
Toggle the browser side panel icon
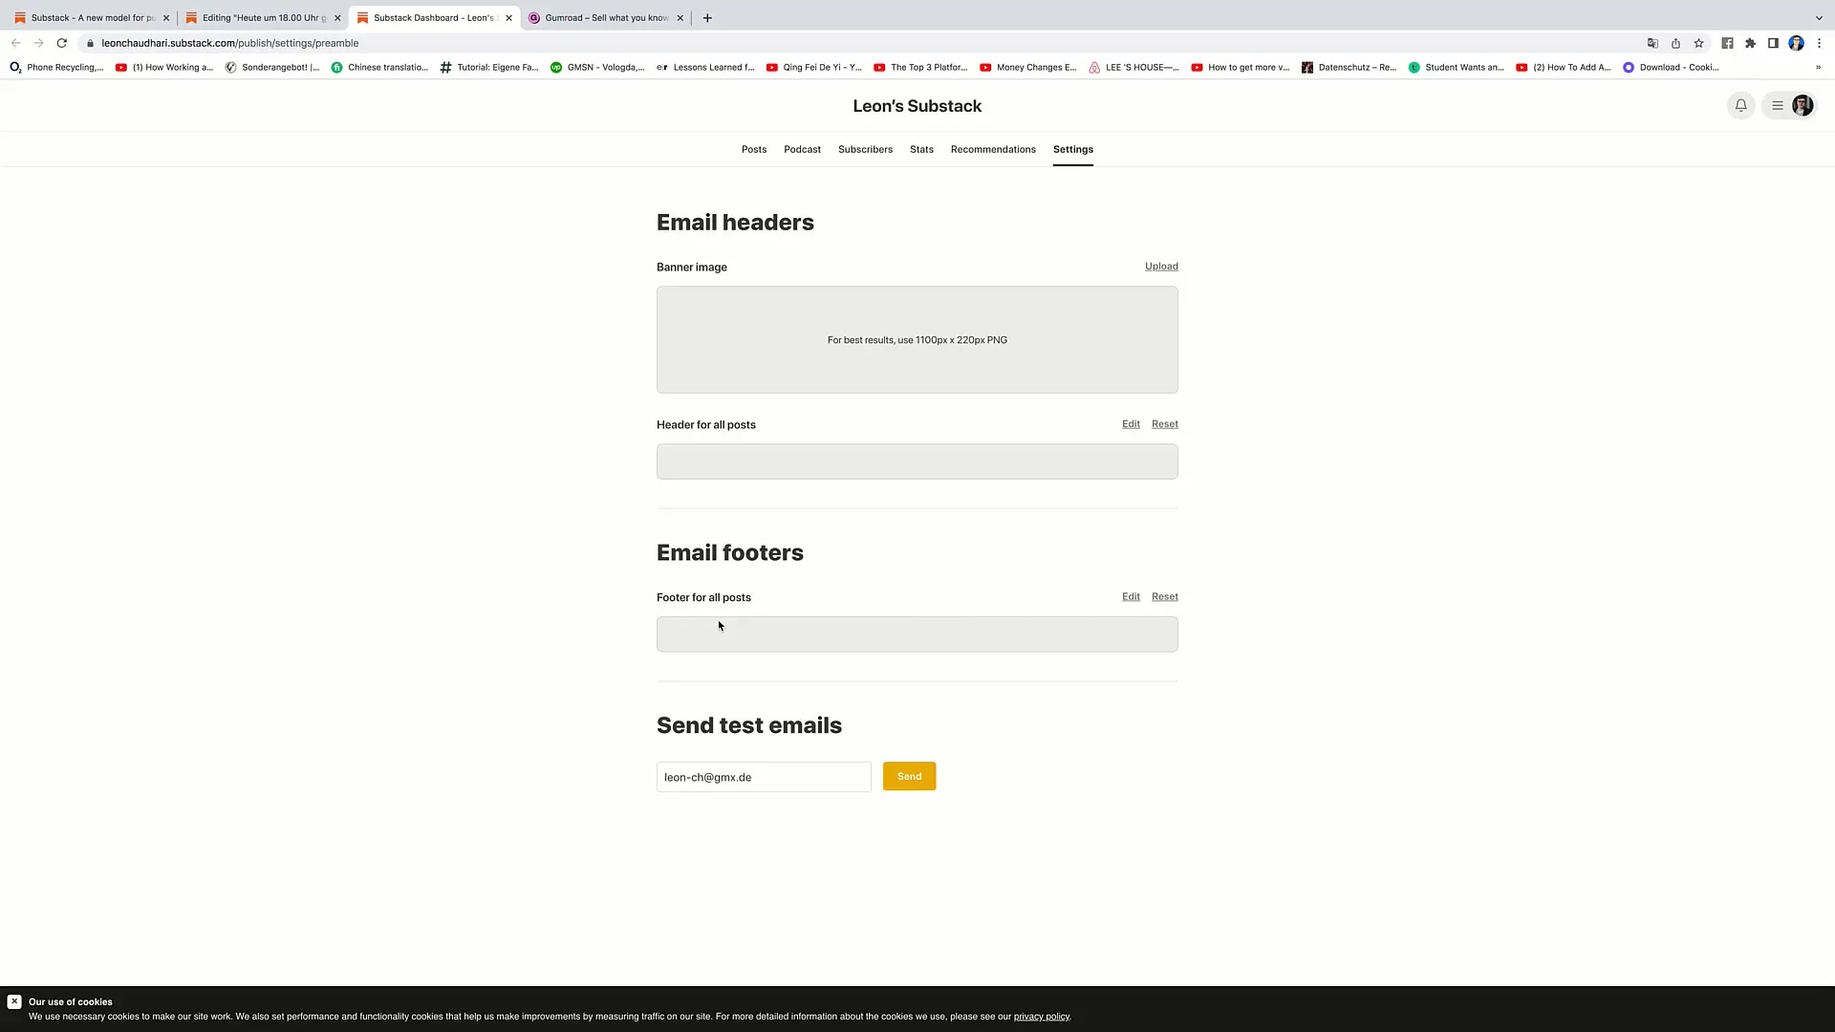1773,43
